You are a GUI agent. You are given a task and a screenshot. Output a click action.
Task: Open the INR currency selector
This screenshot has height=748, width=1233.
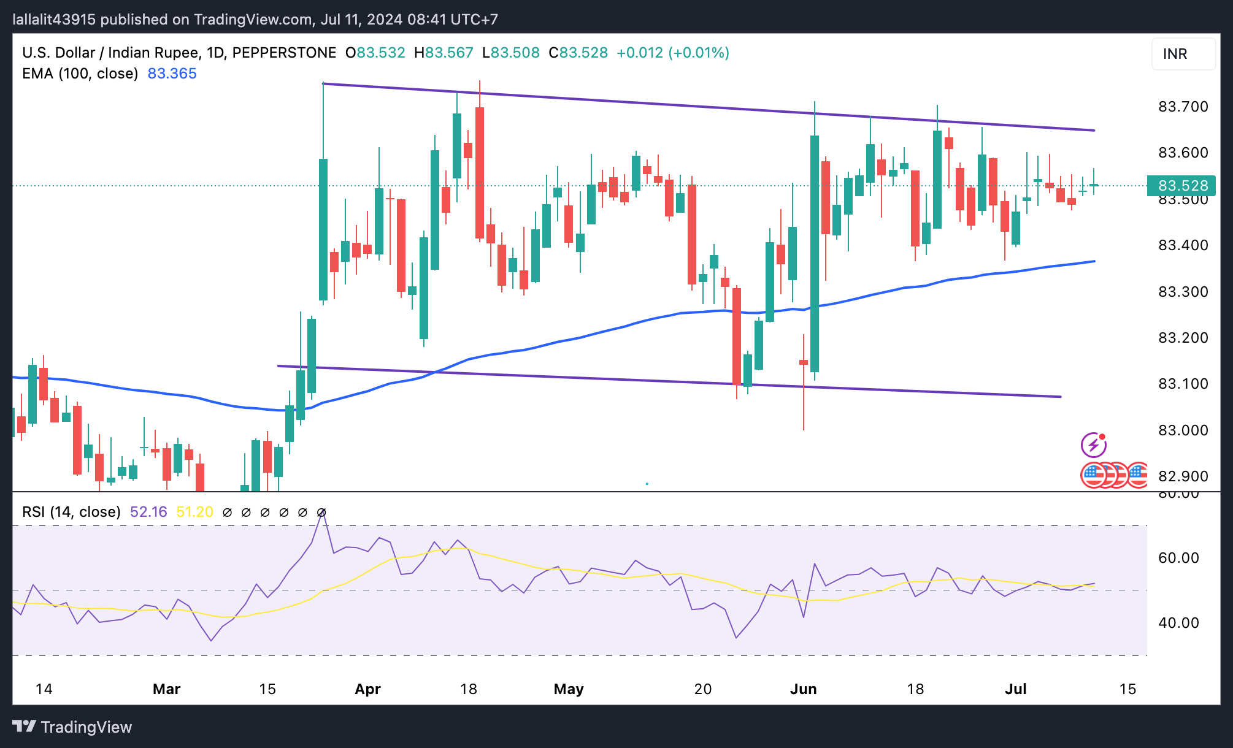[1183, 54]
